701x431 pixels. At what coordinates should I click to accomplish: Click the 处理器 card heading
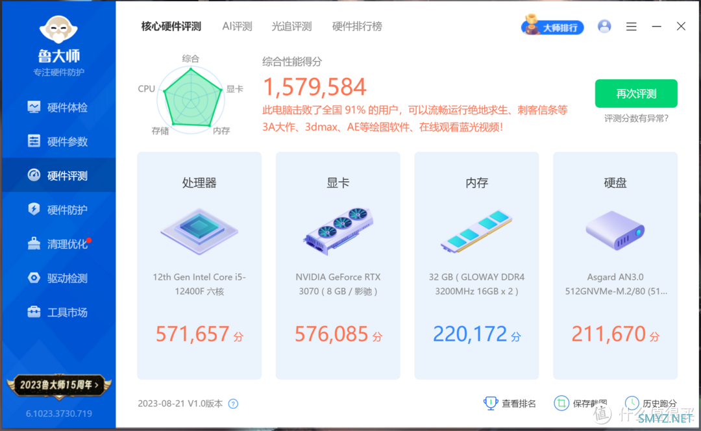[x=199, y=182]
